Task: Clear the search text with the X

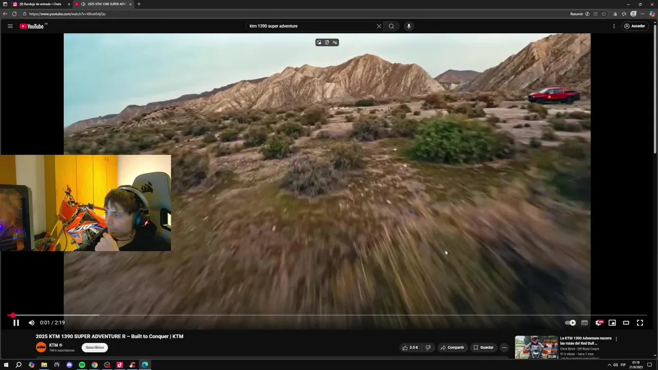Action: click(x=379, y=26)
